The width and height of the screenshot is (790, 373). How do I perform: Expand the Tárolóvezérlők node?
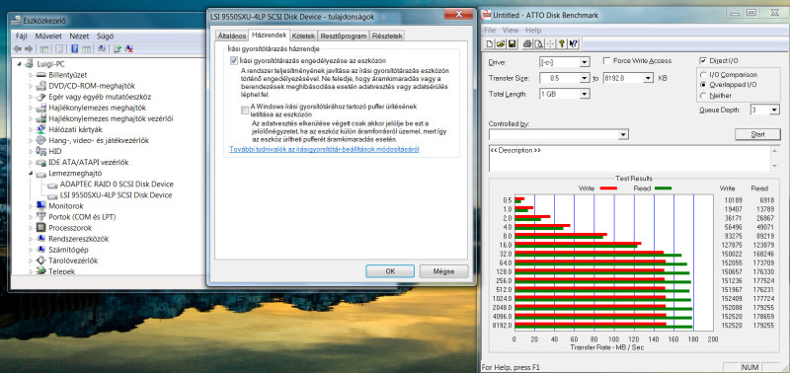click(31, 261)
